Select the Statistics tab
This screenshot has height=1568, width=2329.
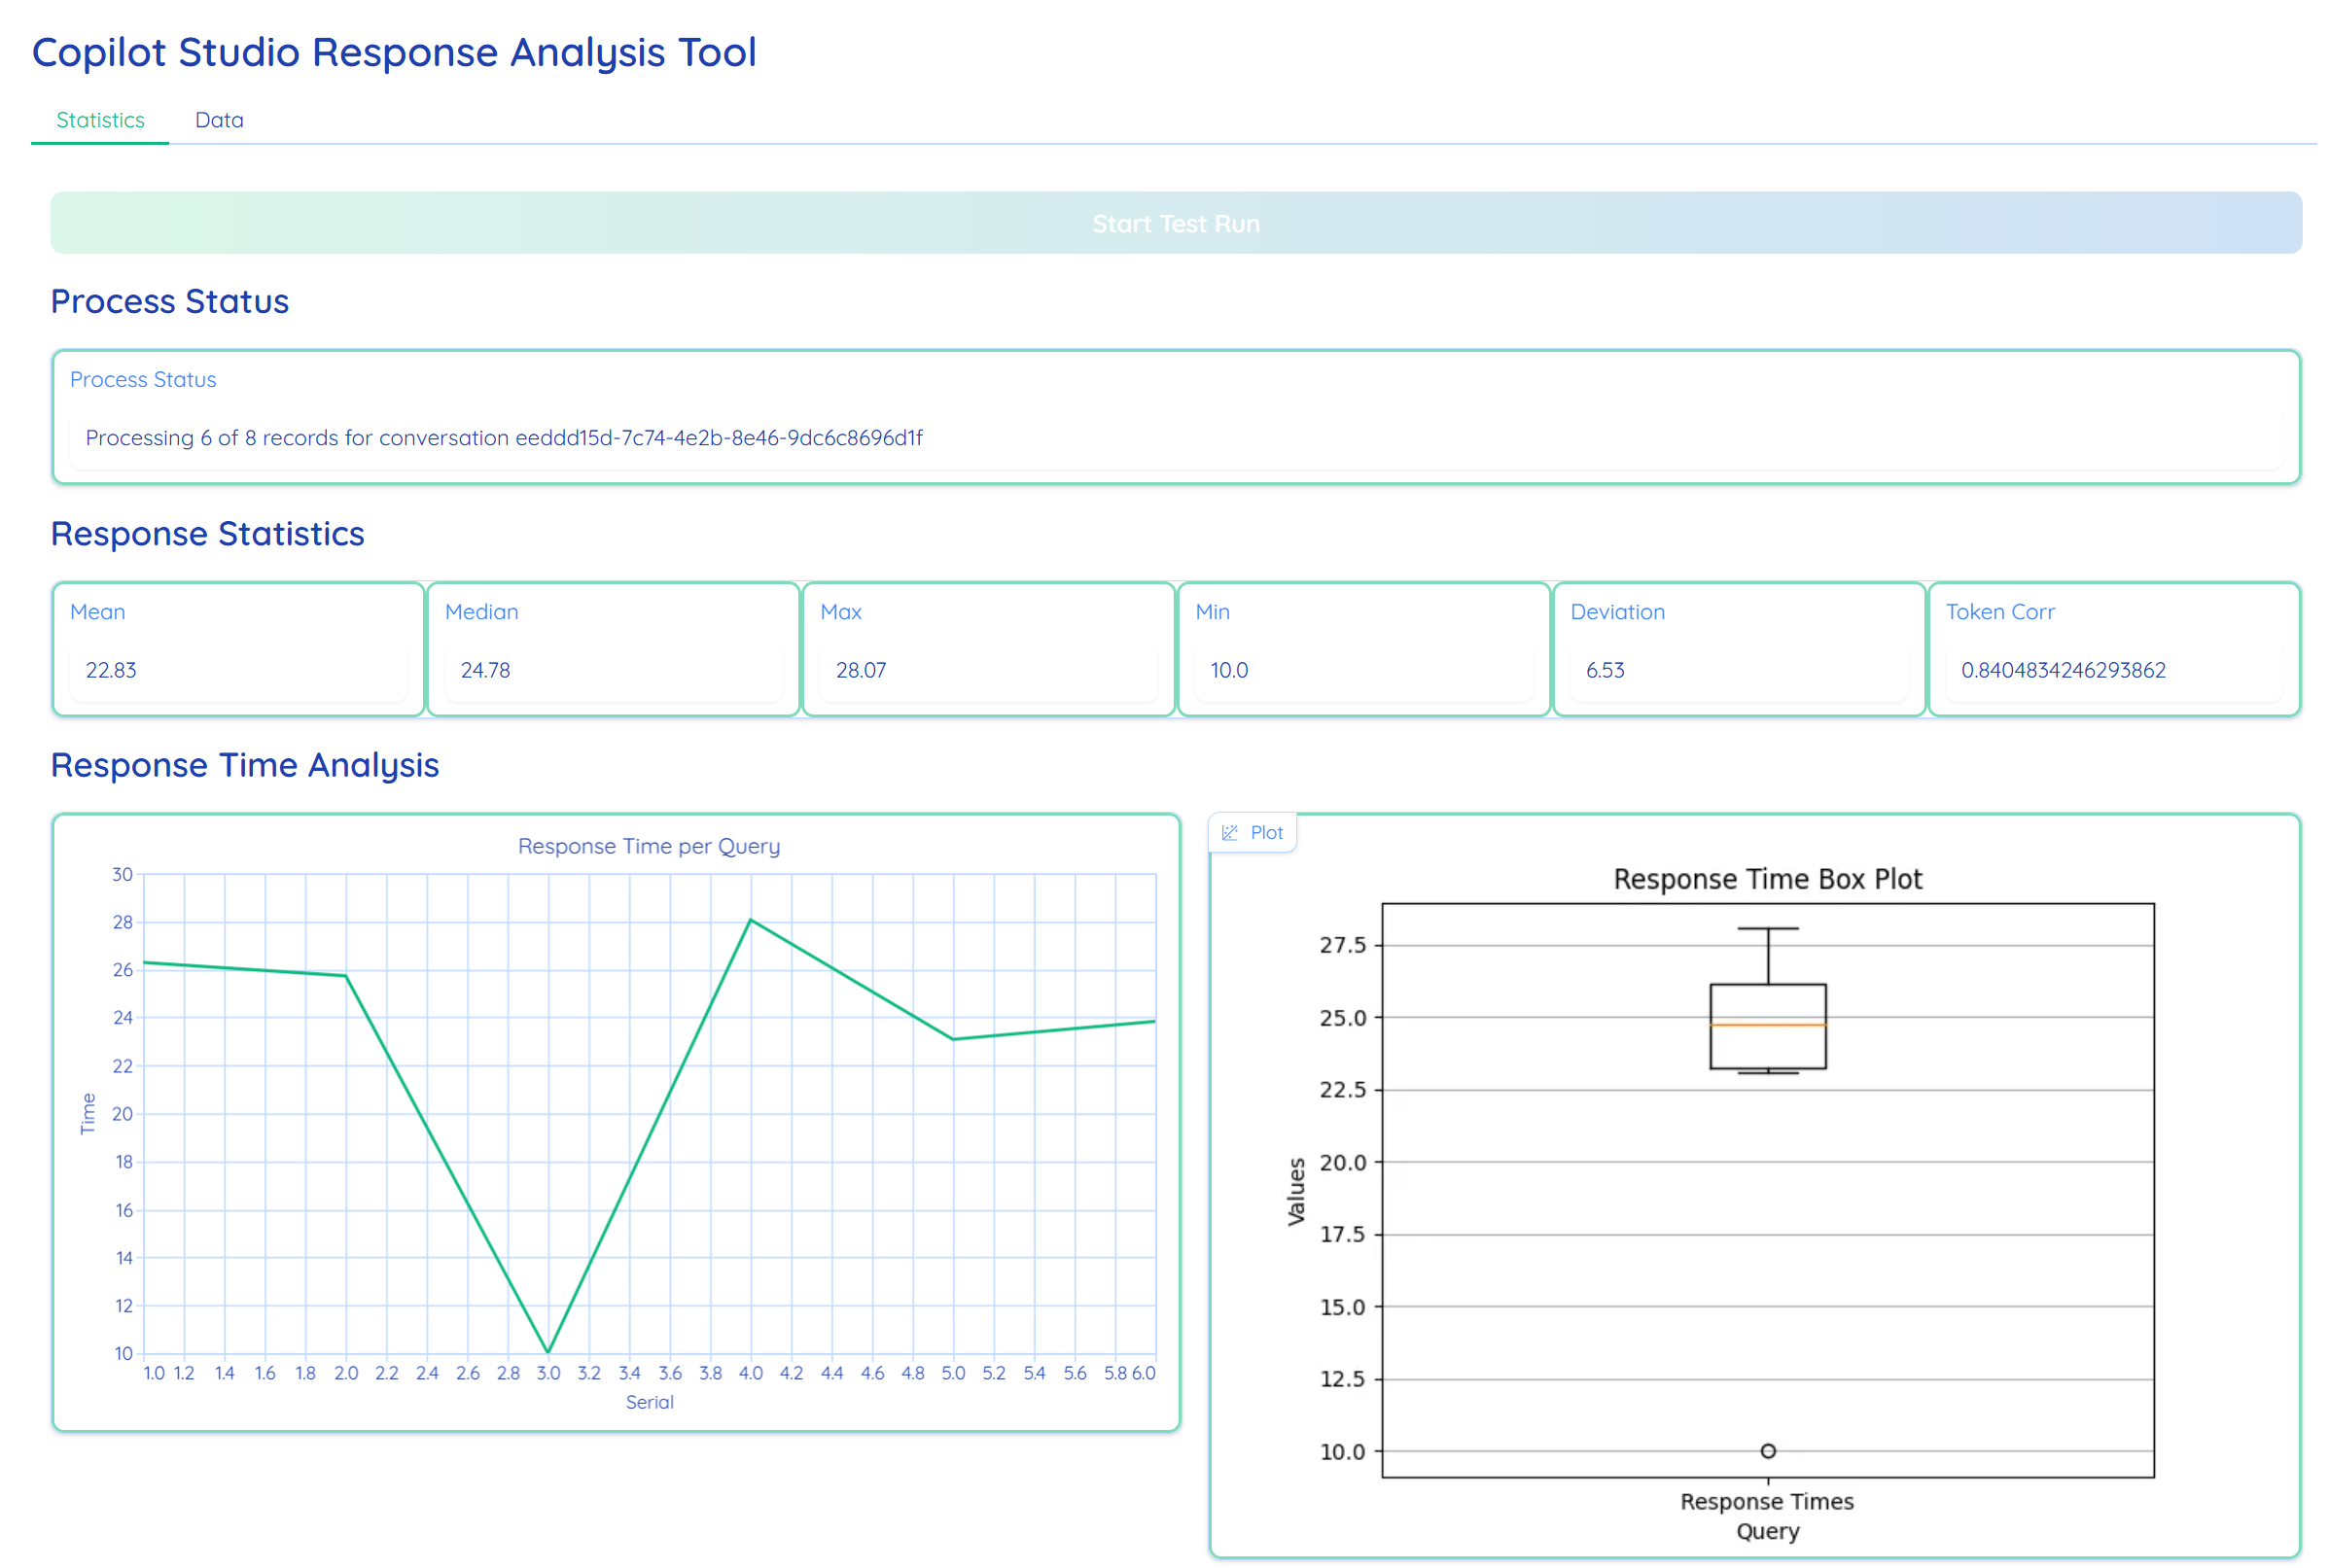coord(100,120)
